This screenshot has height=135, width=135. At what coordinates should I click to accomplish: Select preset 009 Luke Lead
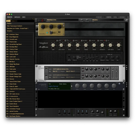[x=19, y=57]
